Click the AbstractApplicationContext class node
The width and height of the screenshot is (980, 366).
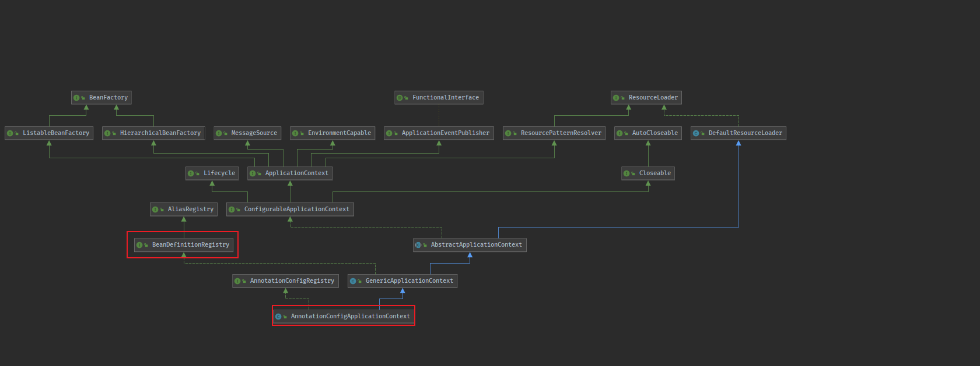click(x=470, y=245)
